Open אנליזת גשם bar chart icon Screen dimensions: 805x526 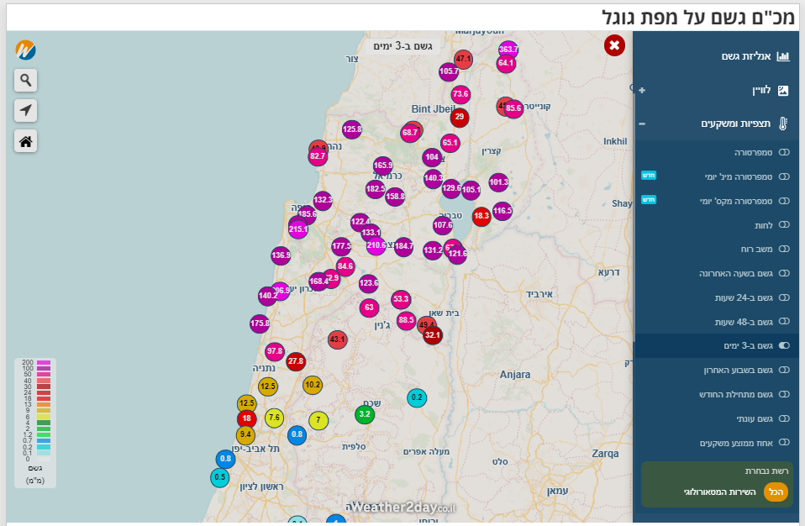pos(783,56)
